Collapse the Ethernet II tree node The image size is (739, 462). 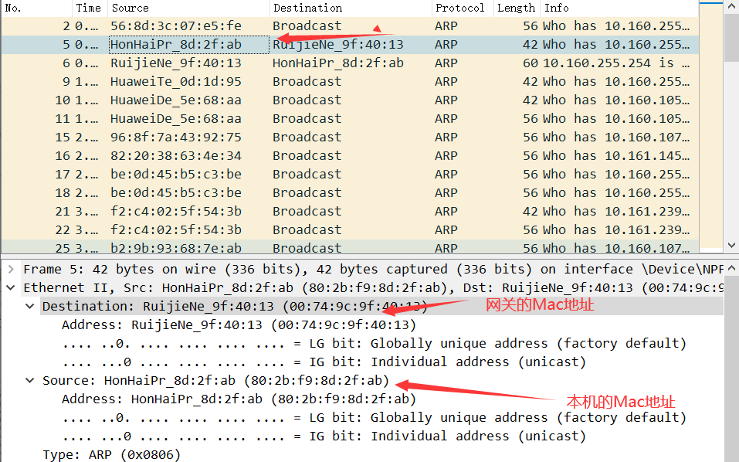point(11,287)
